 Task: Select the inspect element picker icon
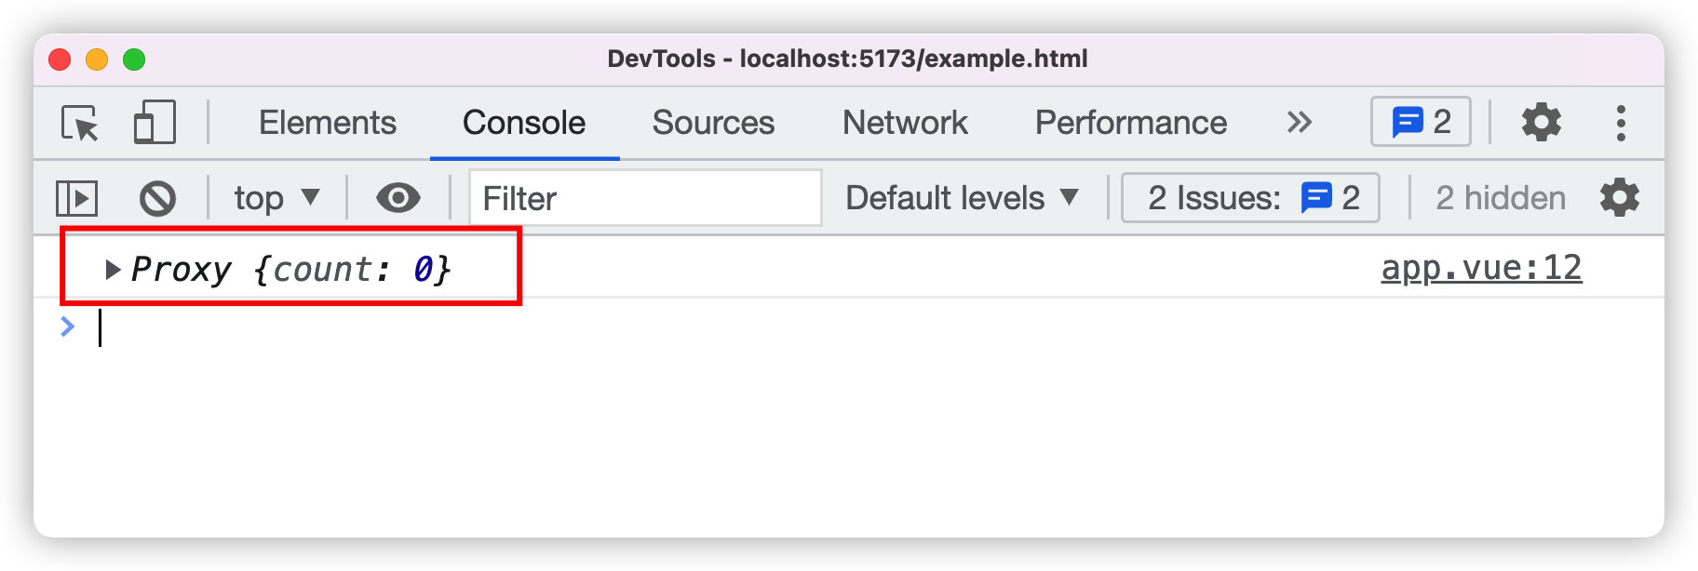80,123
